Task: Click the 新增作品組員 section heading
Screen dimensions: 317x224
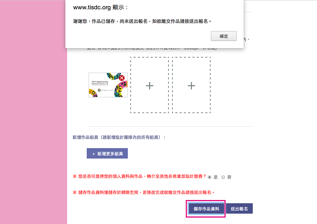Action: pos(119,137)
